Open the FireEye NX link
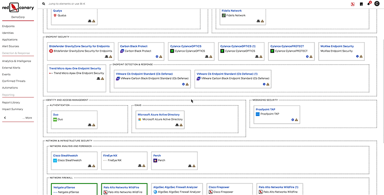The height and width of the screenshot is (195, 384). (x=110, y=156)
